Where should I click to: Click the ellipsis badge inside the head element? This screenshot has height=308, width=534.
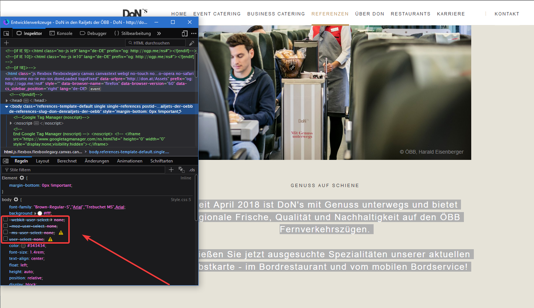click(x=26, y=100)
